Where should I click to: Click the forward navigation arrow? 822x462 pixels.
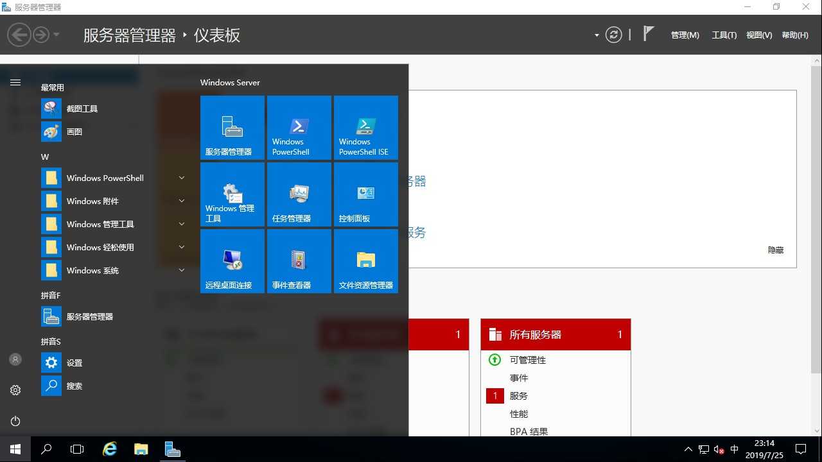tap(41, 35)
